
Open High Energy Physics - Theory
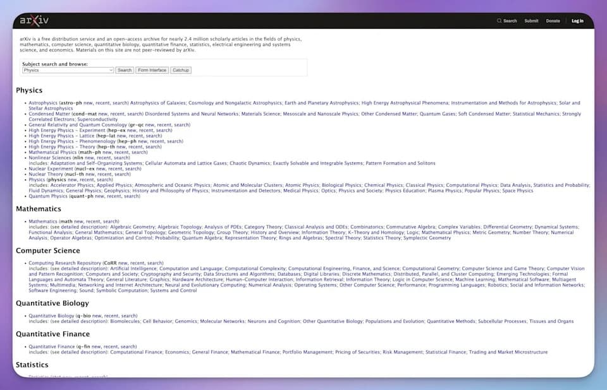[x=62, y=147]
